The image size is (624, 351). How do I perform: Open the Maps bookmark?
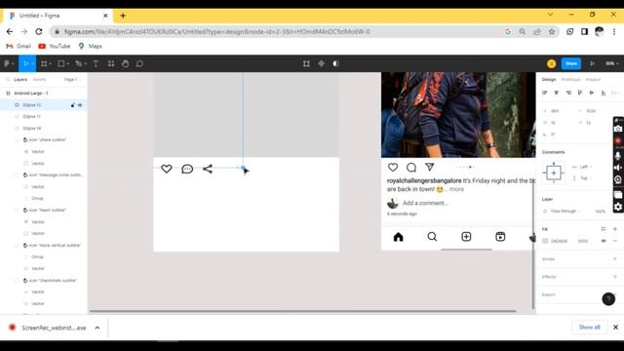91,46
